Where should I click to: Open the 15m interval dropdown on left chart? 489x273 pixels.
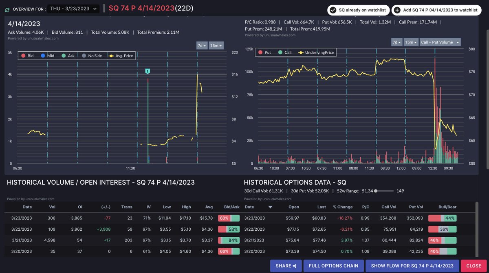[x=216, y=46]
